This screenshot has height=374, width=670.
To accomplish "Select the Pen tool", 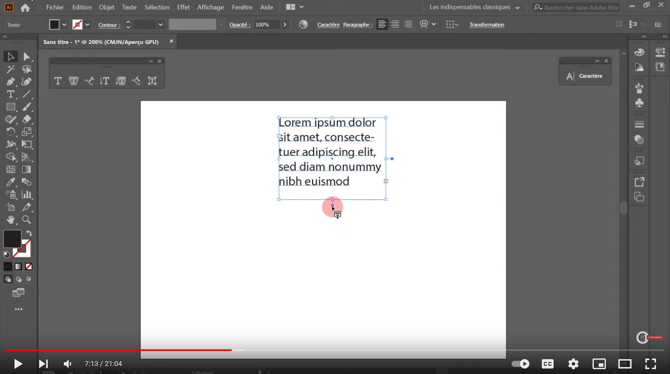I will [10, 81].
